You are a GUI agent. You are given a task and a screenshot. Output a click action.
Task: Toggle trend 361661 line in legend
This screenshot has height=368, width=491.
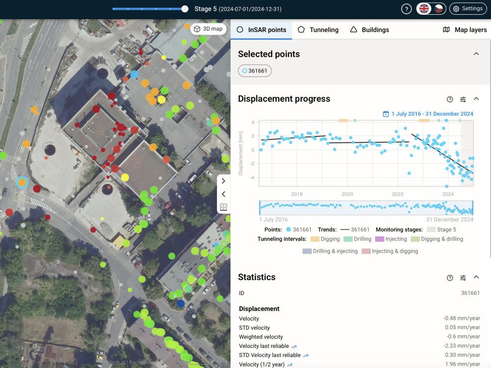pos(355,230)
